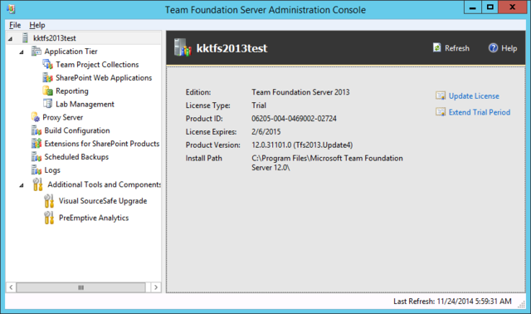This screenshot has width=531, height=314.
Task: Select Extensions for SharePoint Products item
Action: tap(101, 144)
